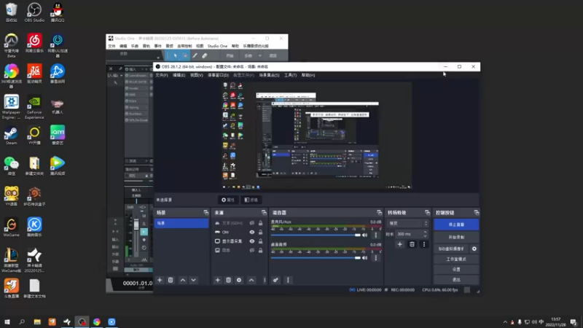
Task: Open virtual camera settings gear
Action: pyautogui.click(x=474, y=249)
